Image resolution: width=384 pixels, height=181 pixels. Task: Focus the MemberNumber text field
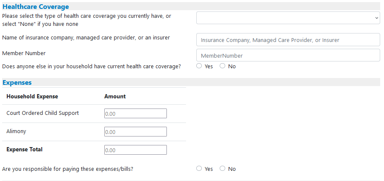click(x=288, y=56)
